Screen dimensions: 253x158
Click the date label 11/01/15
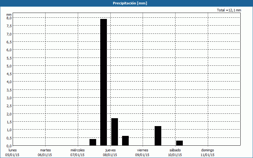[207, 155]
